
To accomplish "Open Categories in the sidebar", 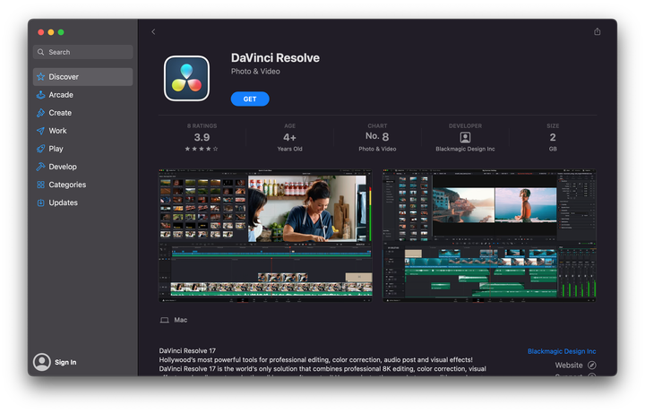I will [x=82, y=185].
